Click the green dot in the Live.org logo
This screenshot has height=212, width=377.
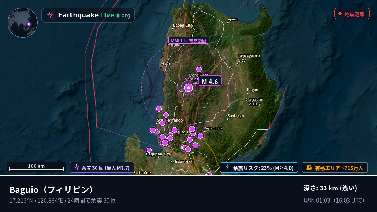point(118,15)
